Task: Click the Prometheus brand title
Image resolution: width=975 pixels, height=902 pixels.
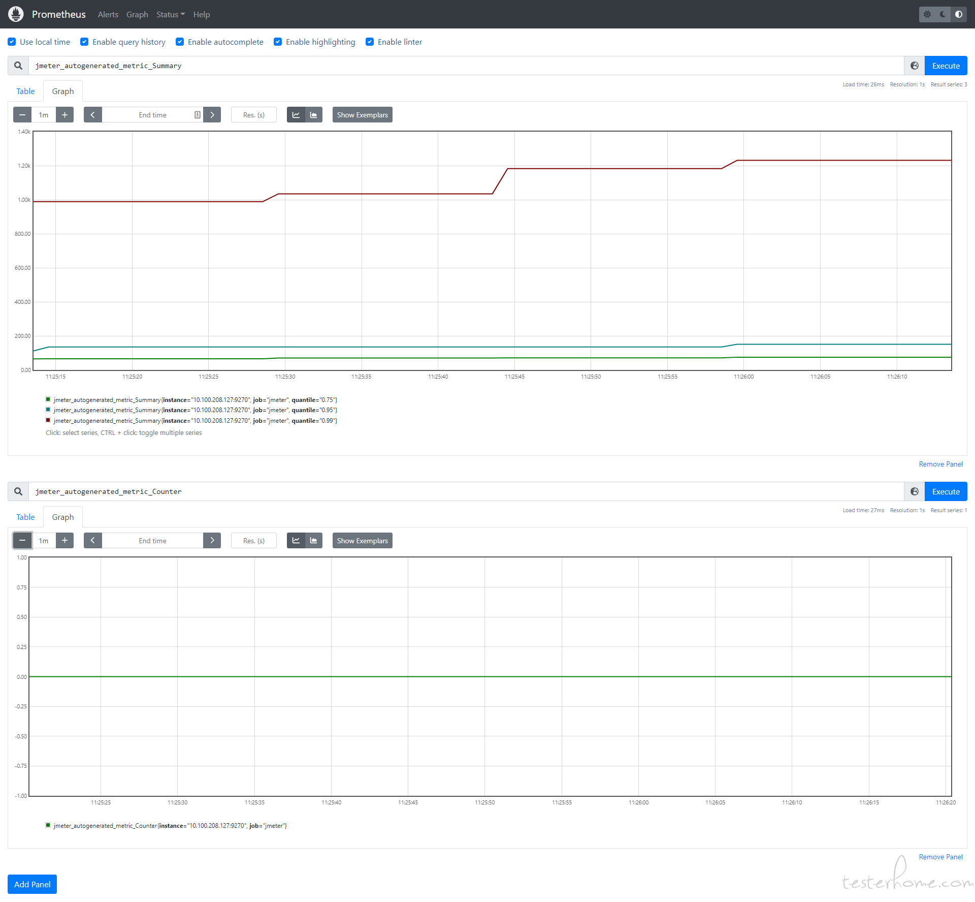Action: pos(59,14)
